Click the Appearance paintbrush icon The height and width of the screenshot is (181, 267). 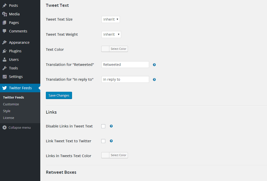coord(5,42)
